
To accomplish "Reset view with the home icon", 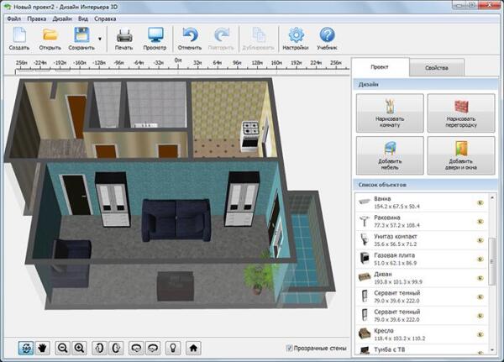I will [x=192, y=347].
